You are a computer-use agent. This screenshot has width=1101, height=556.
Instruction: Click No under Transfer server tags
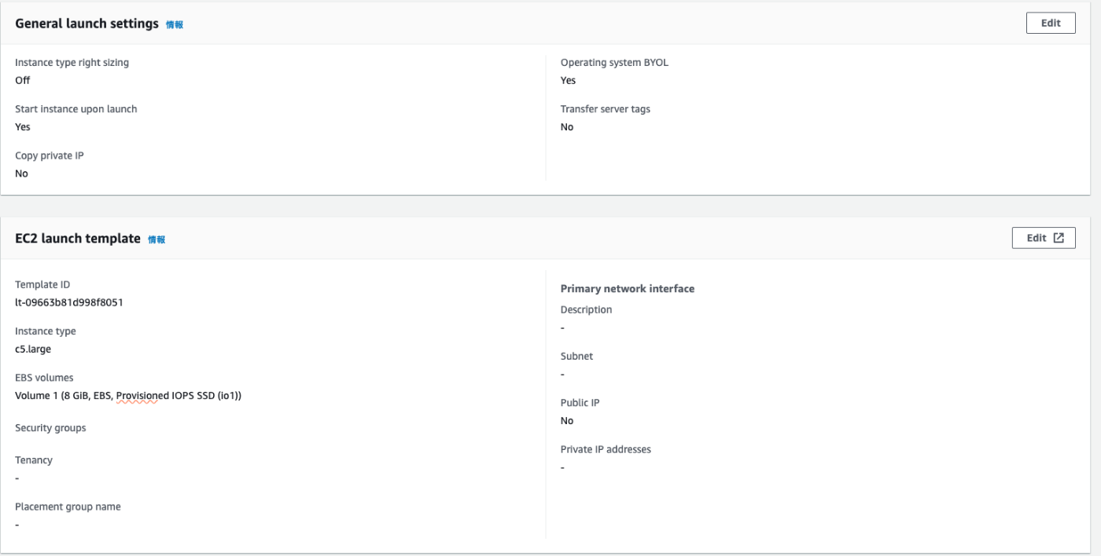(x=567, y=127)
